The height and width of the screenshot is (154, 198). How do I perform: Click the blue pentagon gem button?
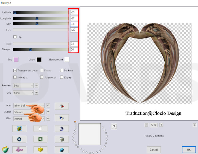tap(62, 150)
